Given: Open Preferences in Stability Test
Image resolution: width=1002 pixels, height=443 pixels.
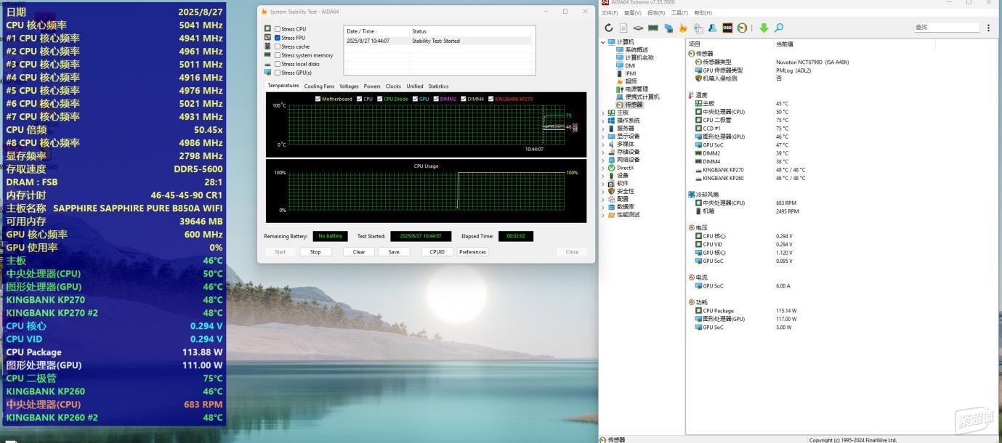Looking at the screenshot, I should click(472, 252).
